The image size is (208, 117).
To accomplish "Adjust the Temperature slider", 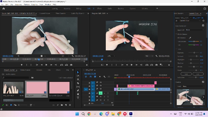I will click(x=194, y=41).
